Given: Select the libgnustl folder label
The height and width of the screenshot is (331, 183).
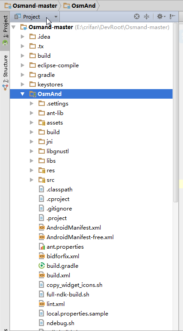Looking at the screenshot, I should click(x=58, y=151).
